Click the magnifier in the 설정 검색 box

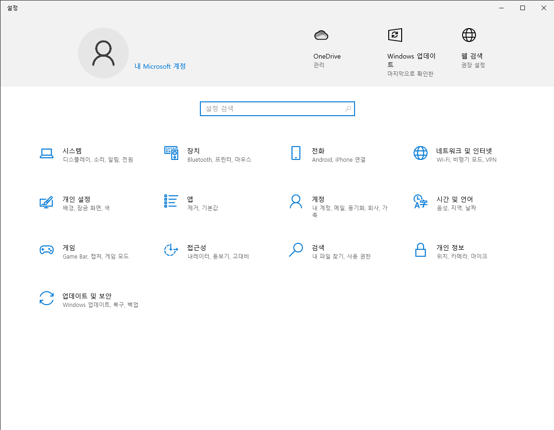point(348,109)
